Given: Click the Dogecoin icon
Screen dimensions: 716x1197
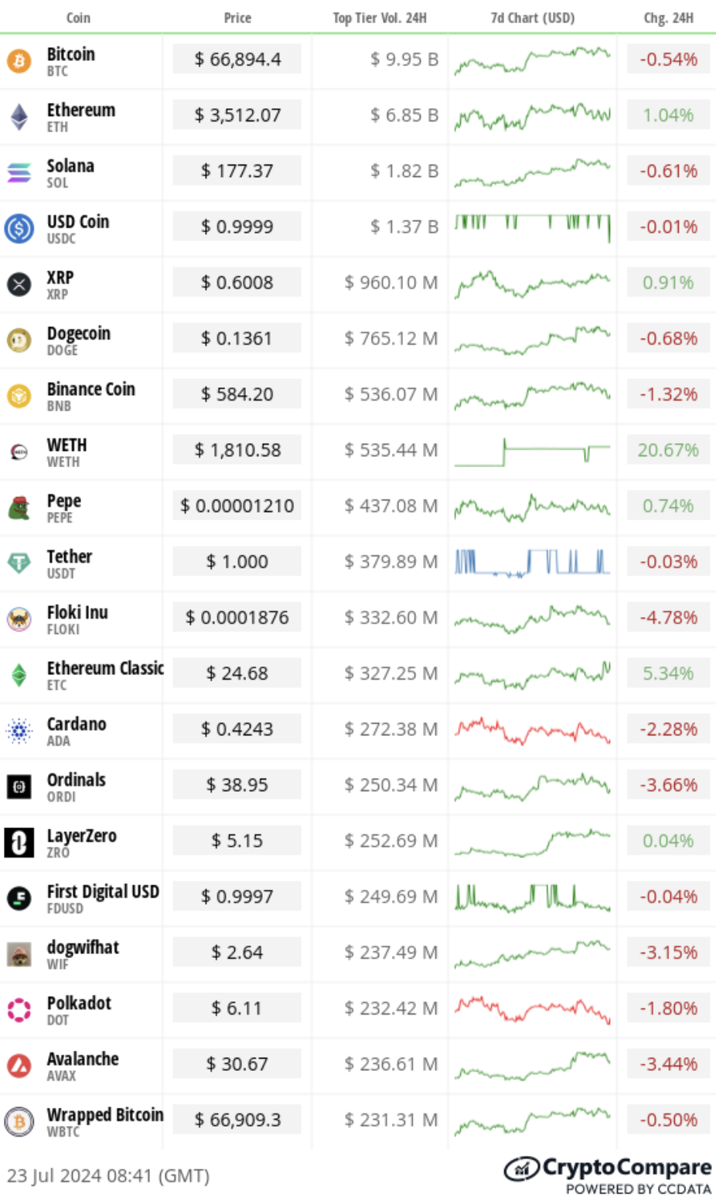Looking at the screenshot, I should click(19, 339).
